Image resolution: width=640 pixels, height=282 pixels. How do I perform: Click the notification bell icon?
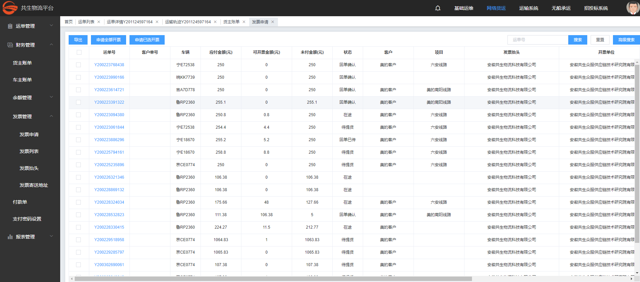[438, 8]
